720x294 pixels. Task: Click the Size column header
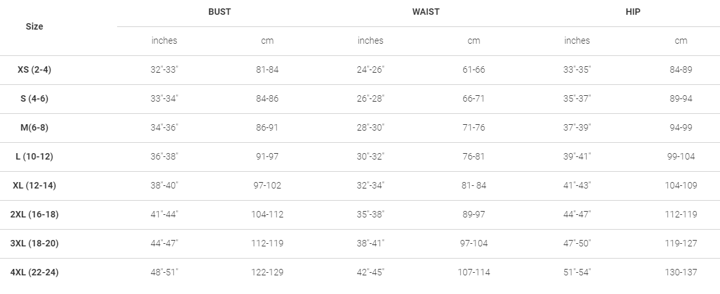tap(34, 26)
